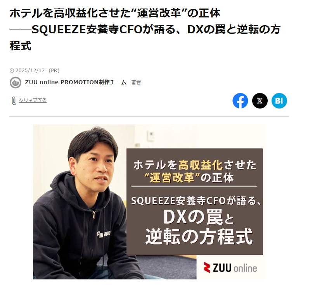The image size is (315, 286).
Task: Click the 逆転の方程式 banner text
Action: click(199, 236)
